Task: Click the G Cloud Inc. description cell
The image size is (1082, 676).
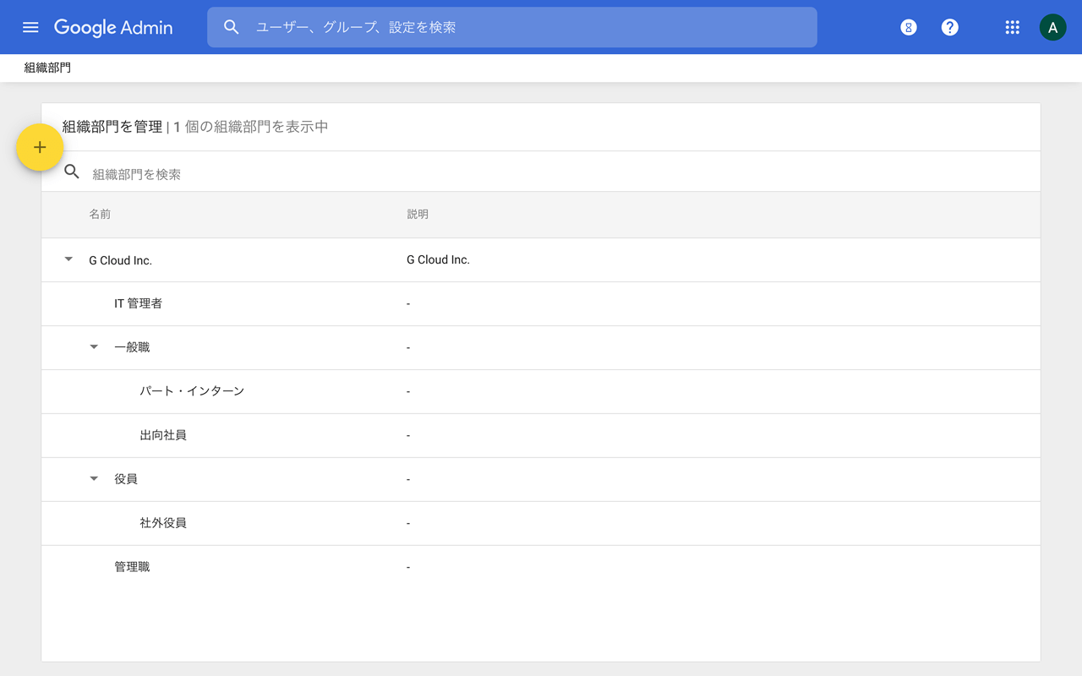Action: (x=438, y=259)
